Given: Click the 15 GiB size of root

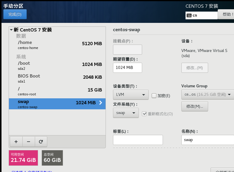Looking at the screenshot, I should (95, 90).
